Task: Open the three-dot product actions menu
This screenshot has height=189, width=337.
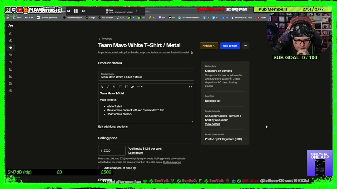Action: point(245,46)
